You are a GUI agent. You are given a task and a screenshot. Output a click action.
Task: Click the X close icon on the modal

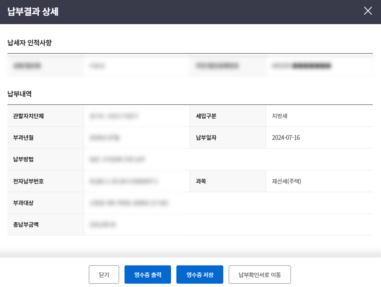368,11
